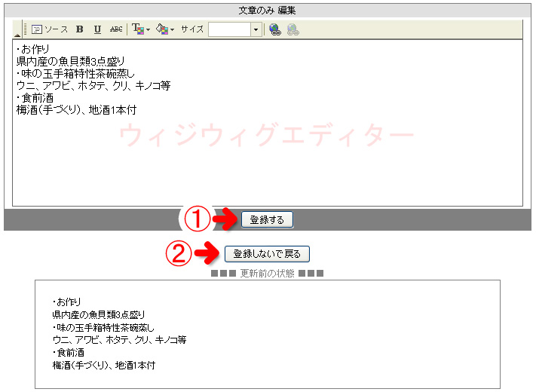The width and height of the screenshot is (536, 392).
Task: Collapse the editor toolbar with small triangle
Action: point(17,35)
